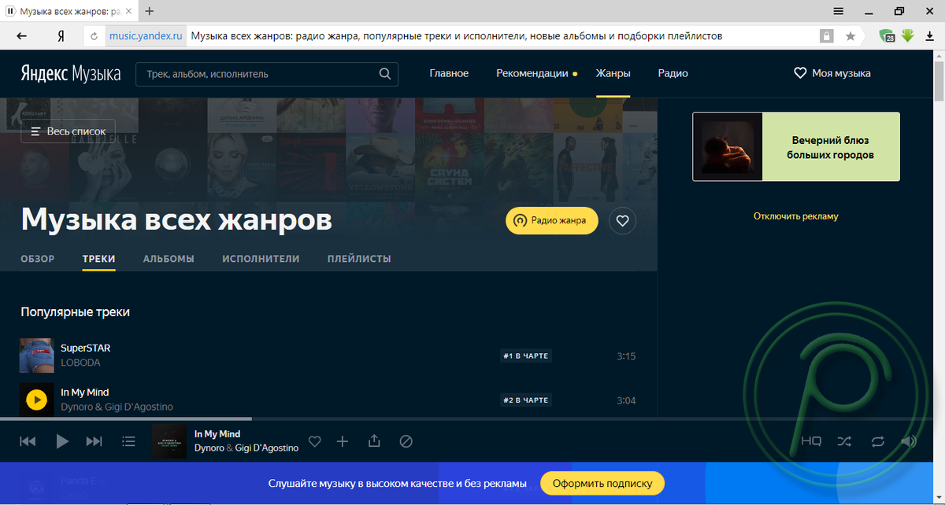Open the LOBODA artist link
The height and width of the screenshot is (505, 945).
pos(81,363)
